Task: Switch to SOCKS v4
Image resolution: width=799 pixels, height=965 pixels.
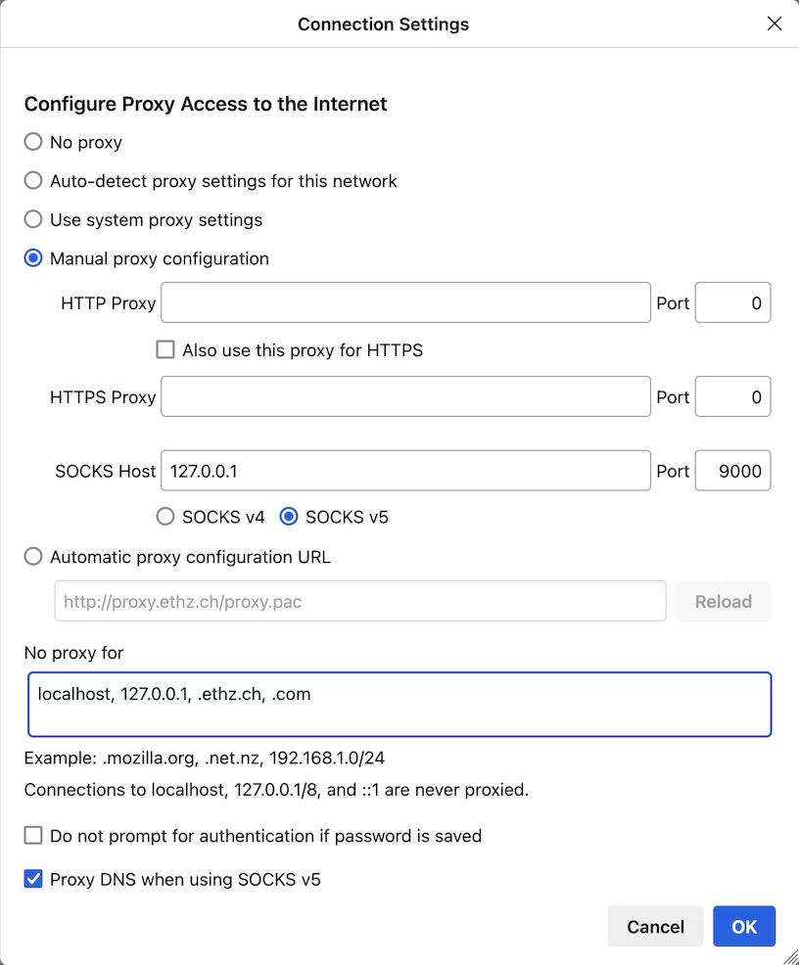Action: pyautogui.click(x=165, y=517)
